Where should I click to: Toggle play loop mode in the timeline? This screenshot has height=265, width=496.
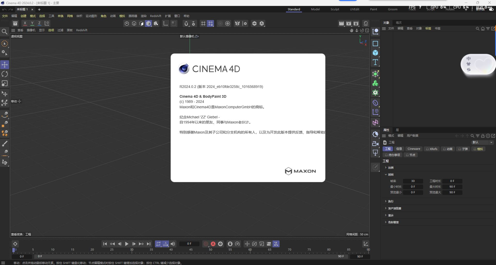click(158, 244)
